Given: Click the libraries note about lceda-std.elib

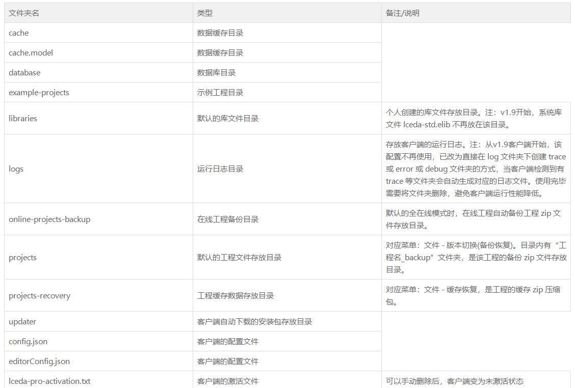Looking at the screenshot, I should click(x=474, y=118).
